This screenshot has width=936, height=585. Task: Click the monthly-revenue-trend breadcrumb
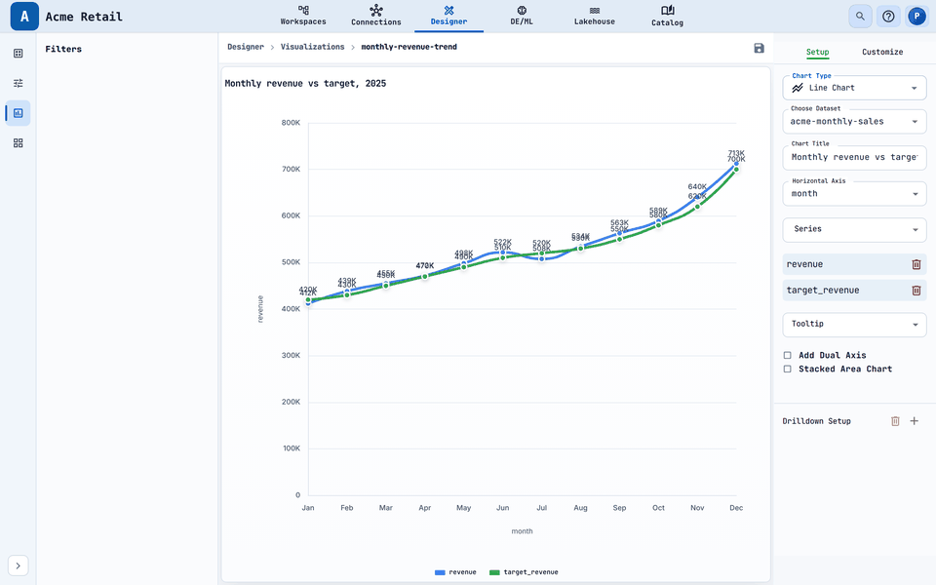[x=409, y=47]
